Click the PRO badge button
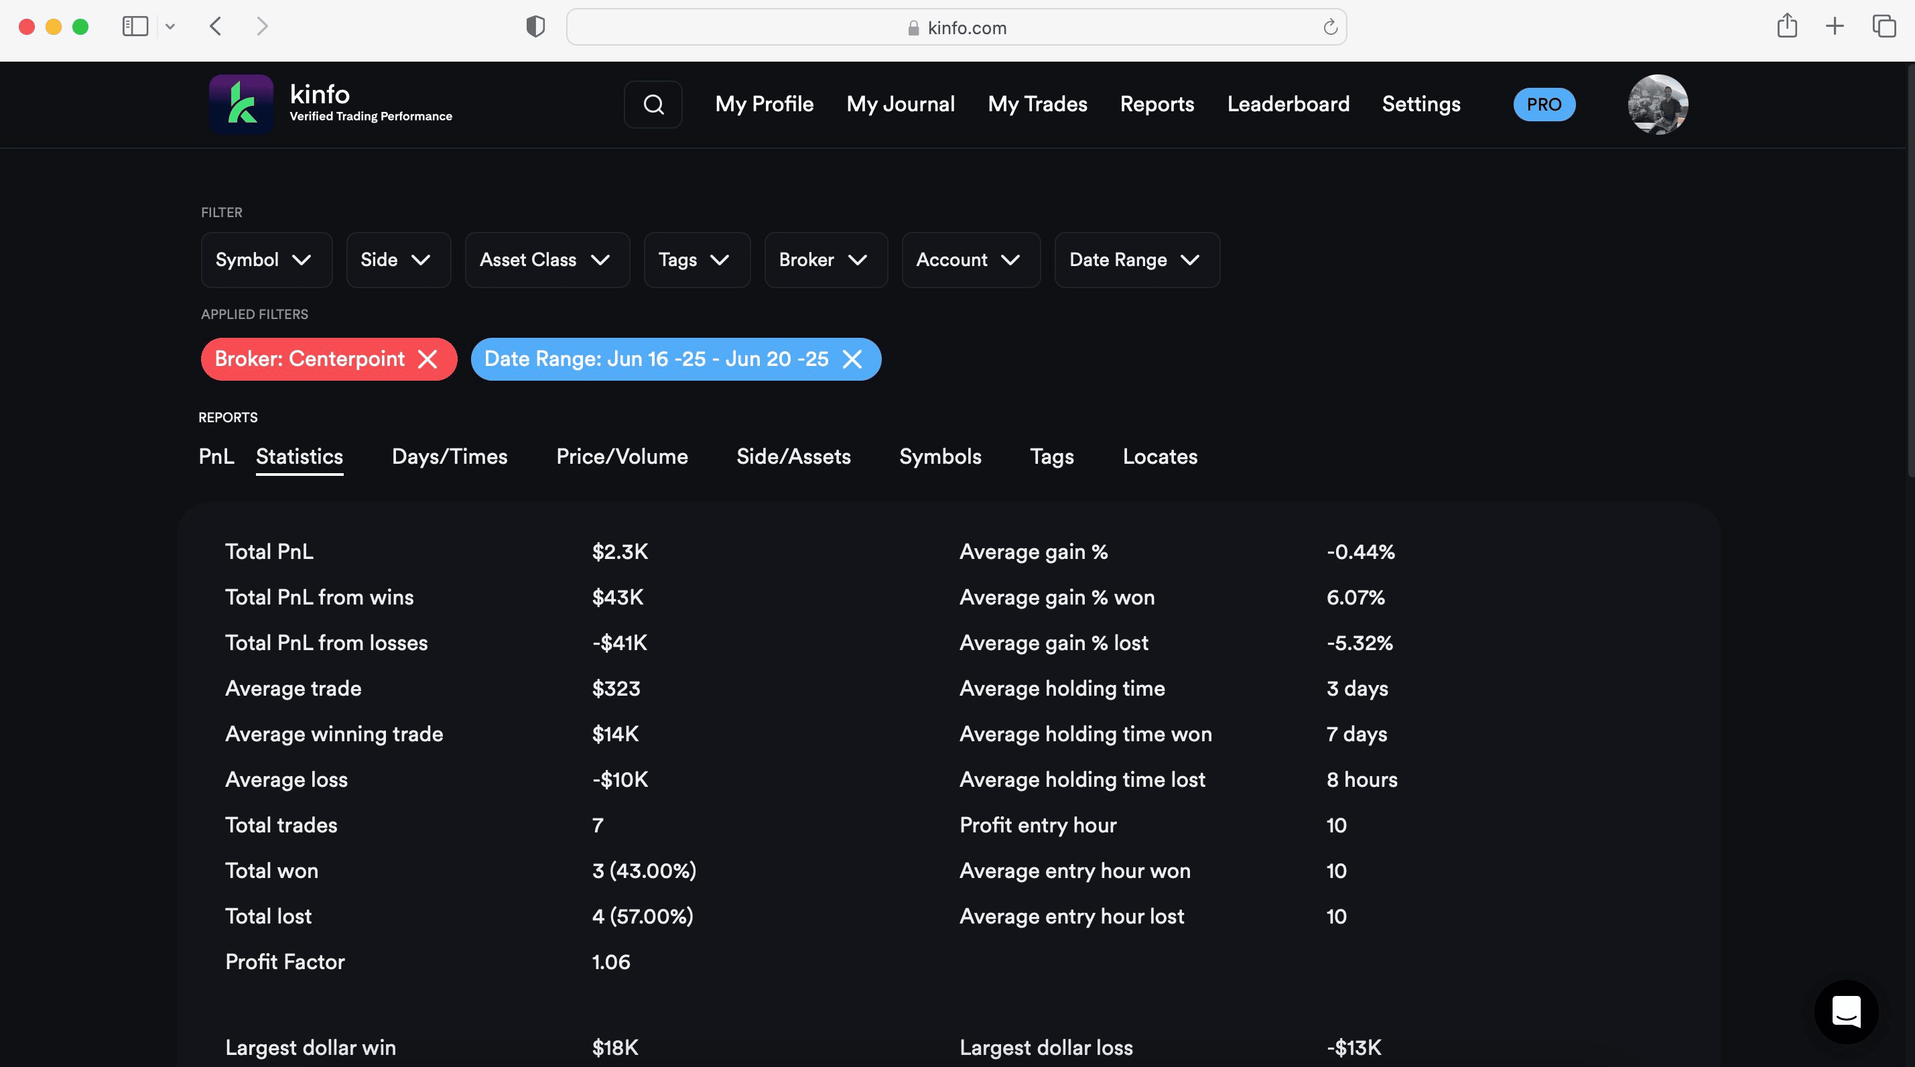This screenshot has width=1915, height=1067. pyautogui.click(x=1543, y=104)
